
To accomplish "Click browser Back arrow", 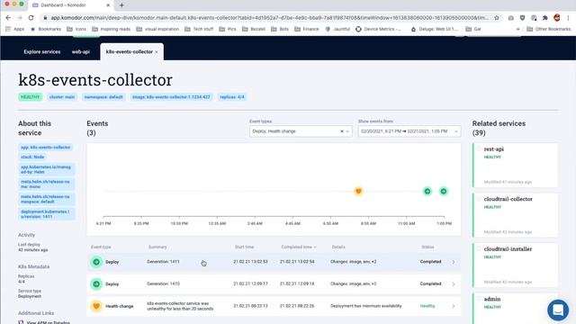I will (x=8, y=18).
